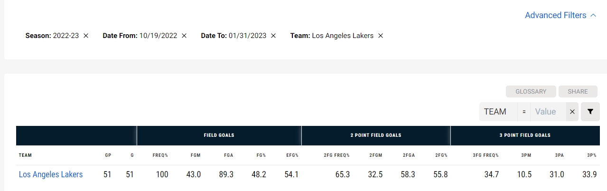
Task: Remove the Los Angeles Lakers team filter
Action: point(381,36)
